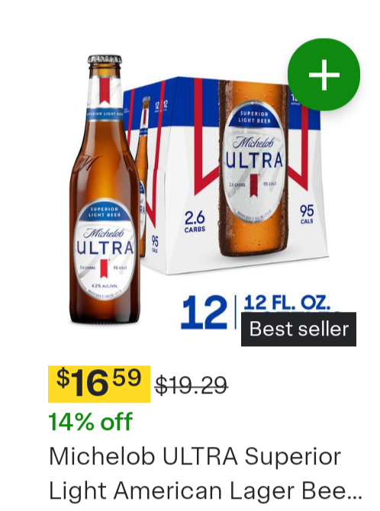Click the ULTRA logo printed on the box

pyautogui.click(x=255, y=159)
